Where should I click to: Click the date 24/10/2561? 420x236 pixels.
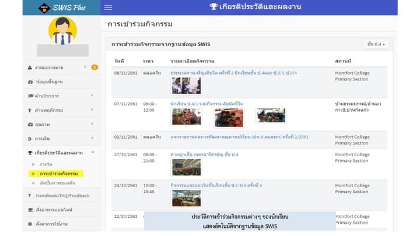(125, 185)
